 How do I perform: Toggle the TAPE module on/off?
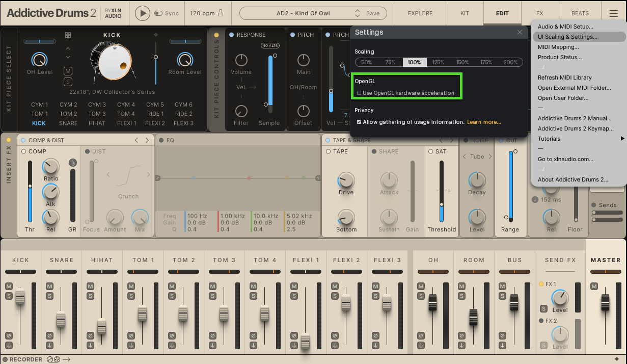329,151
